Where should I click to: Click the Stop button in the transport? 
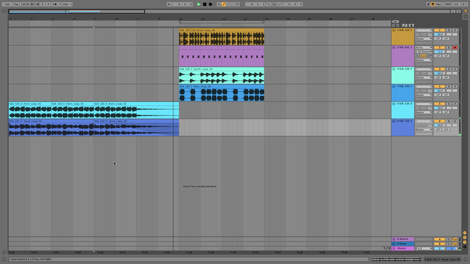click(x=204, y=4)
